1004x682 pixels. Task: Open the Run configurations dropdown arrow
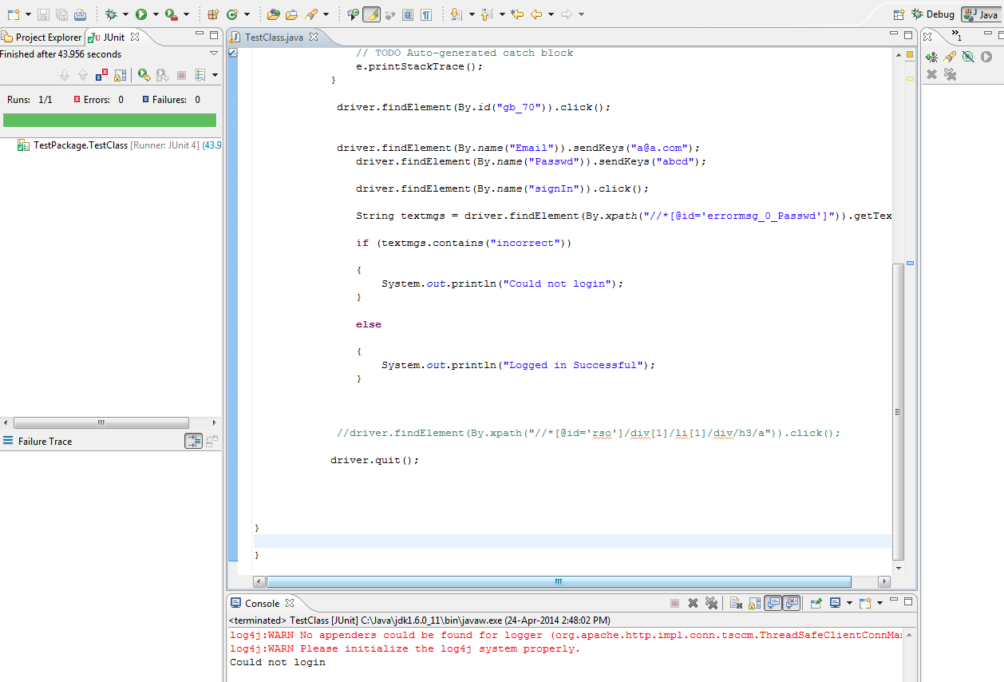(156, 14)
